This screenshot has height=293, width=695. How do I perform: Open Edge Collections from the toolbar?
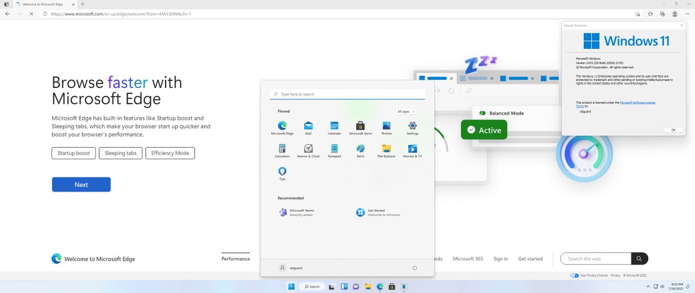pos(662,13)
